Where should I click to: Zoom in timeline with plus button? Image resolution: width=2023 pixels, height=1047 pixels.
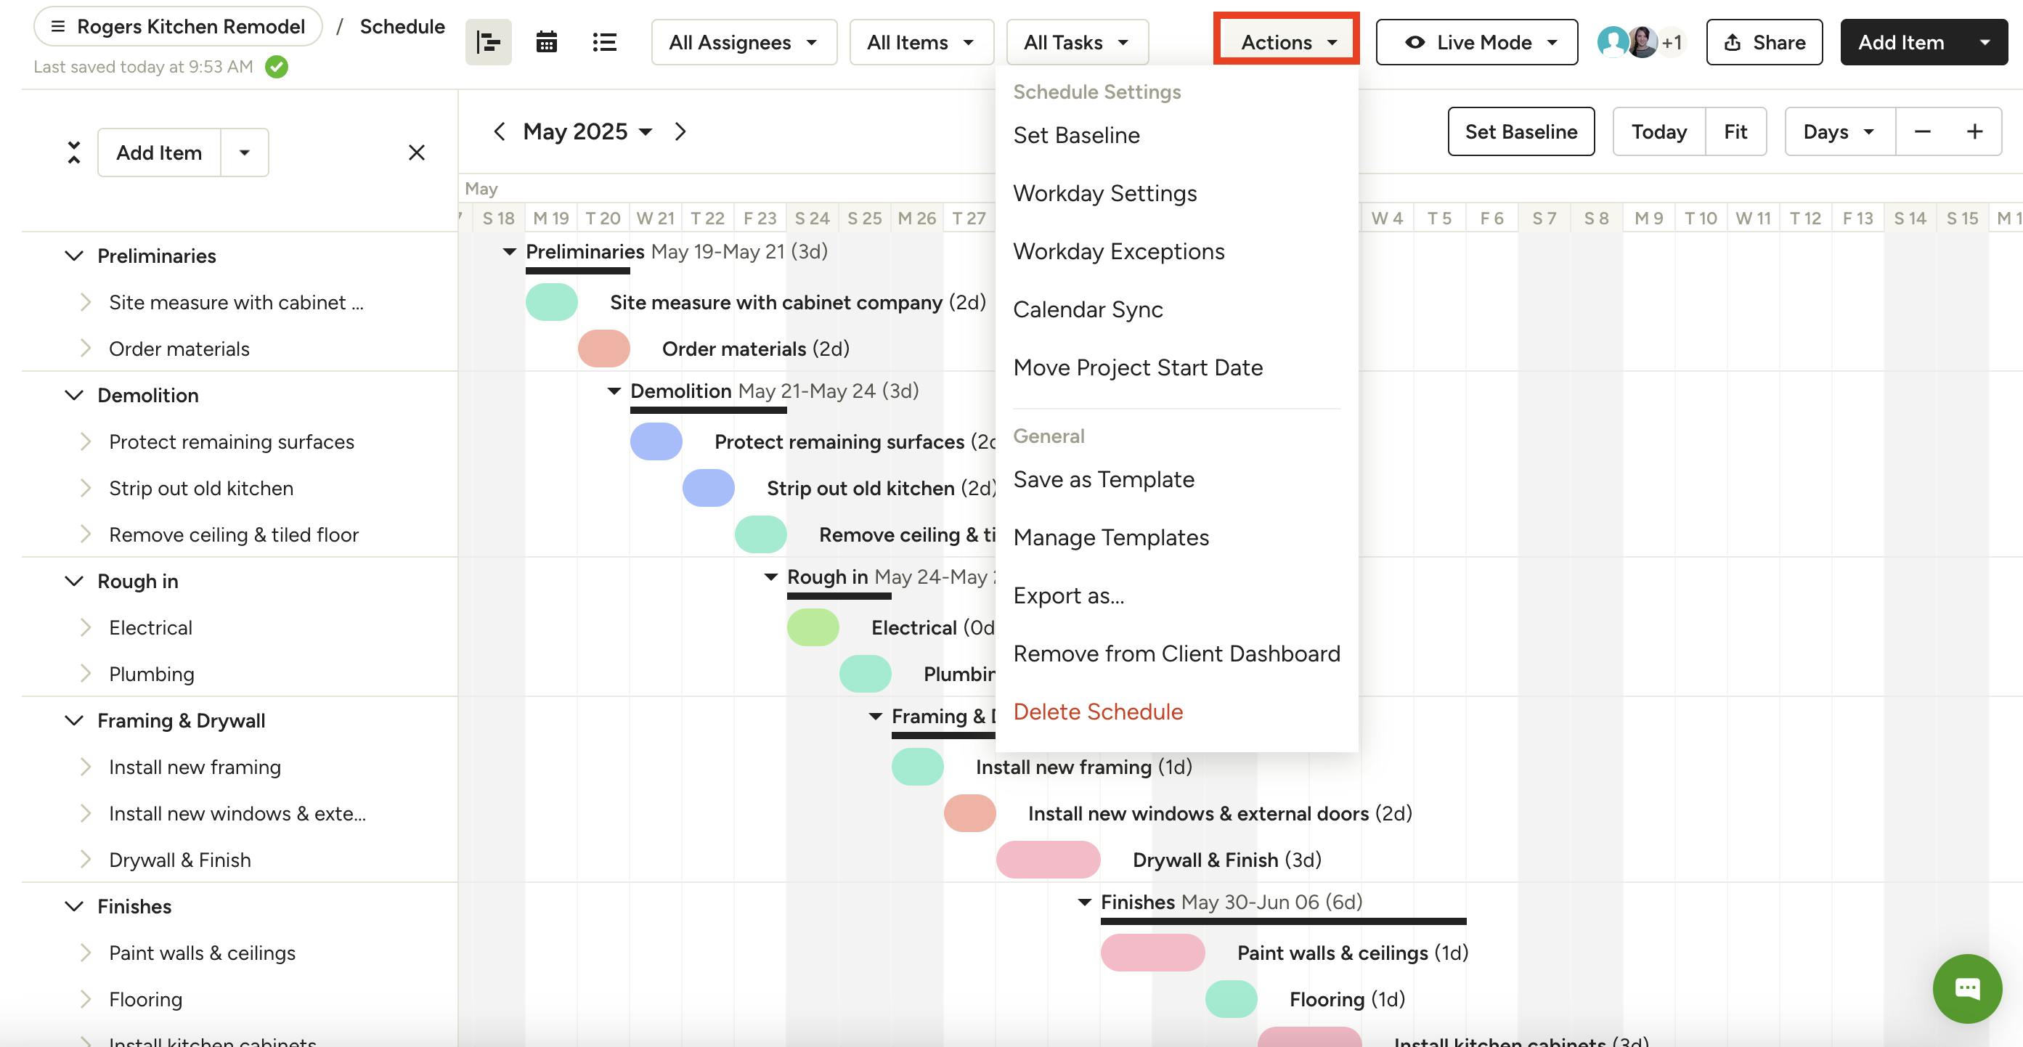point(1974,131)
